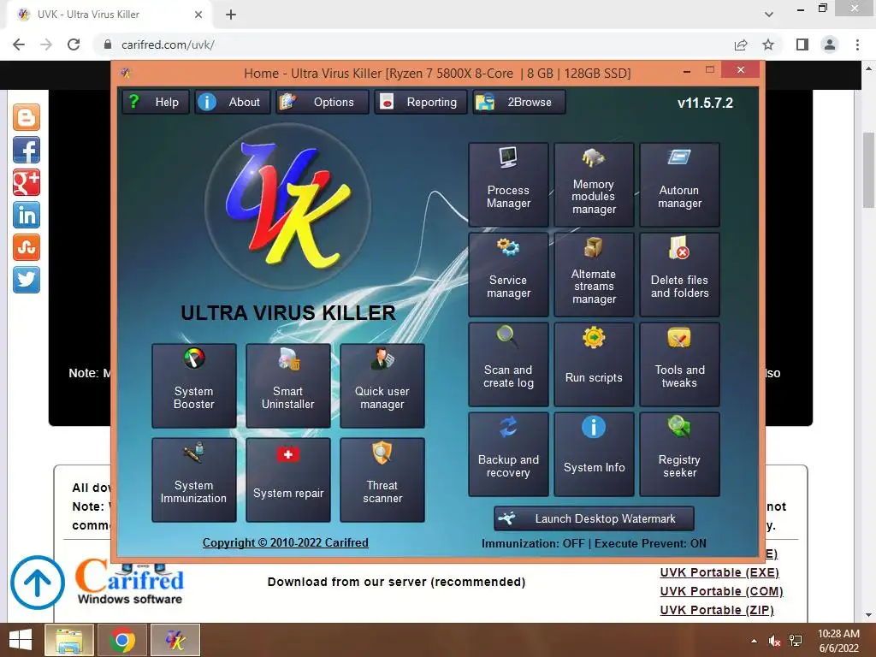Switch to UVK app in taskbar

coord(175,640)
